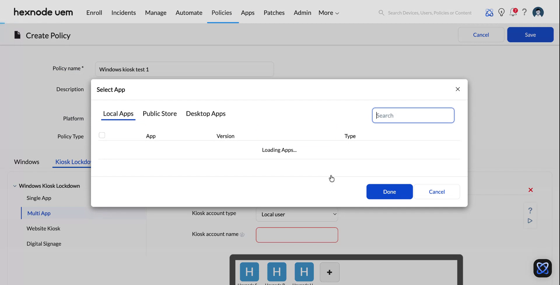
Task: Switch to the Public Store tab
Action: point(160,114)
